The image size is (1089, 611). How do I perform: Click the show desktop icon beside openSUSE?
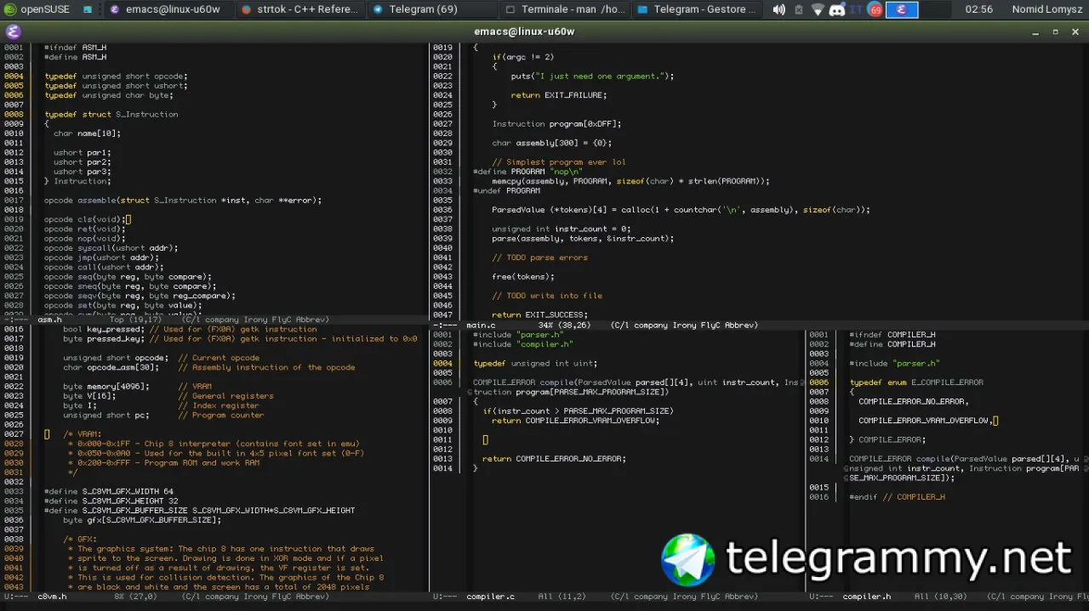click(x=88, y=9)
